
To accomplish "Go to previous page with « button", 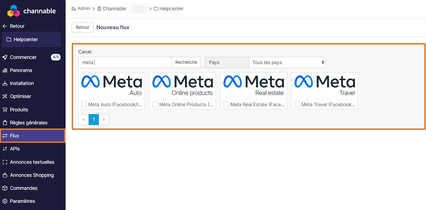I will tap(83, 120).
